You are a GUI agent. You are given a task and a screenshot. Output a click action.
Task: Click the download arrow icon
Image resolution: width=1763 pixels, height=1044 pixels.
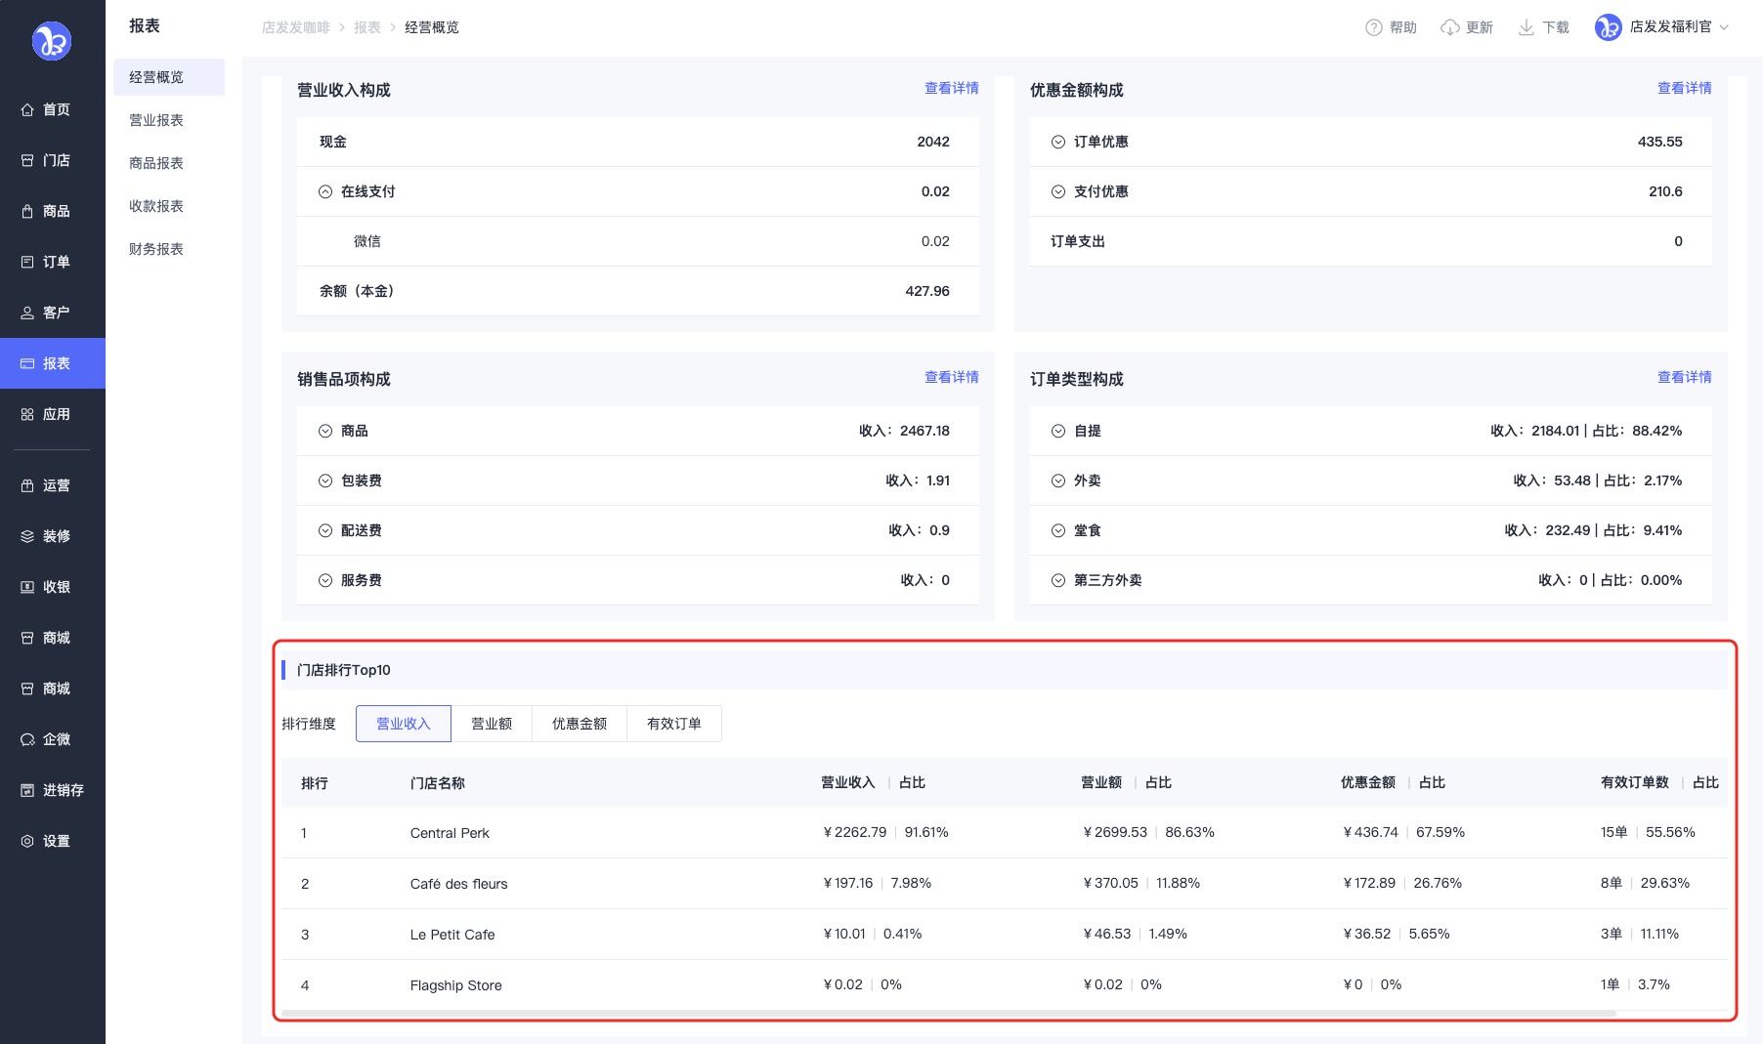click(x=1526, y=27)
